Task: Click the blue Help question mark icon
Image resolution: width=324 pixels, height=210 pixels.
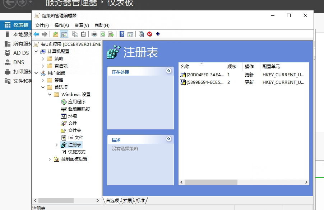Action: 122,34
